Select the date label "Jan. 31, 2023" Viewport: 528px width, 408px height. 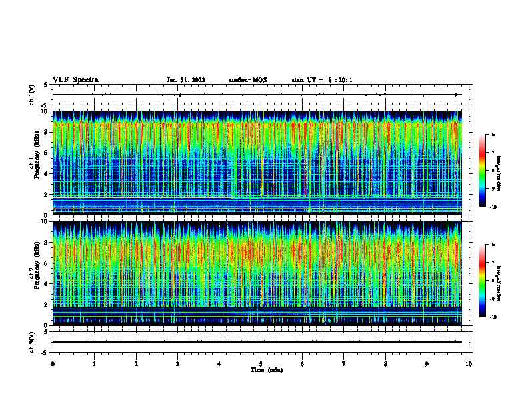click(186, 80)
